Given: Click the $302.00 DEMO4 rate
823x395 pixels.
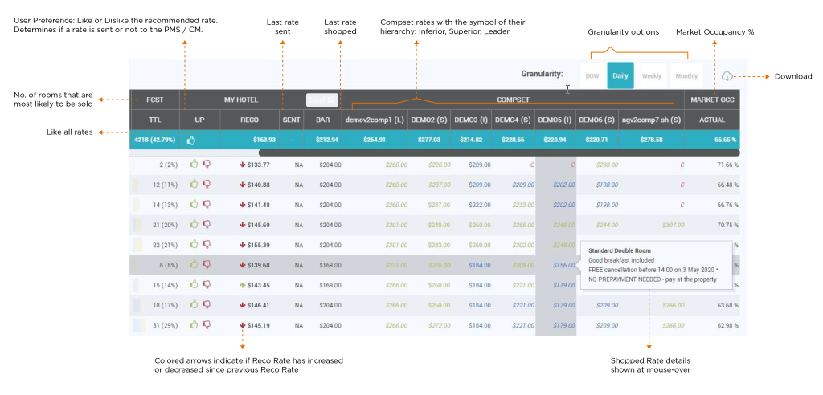Looking at the screenshot, I should pos(522,245).
